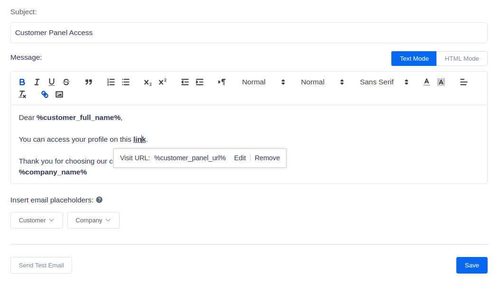Clear text formatting
Image resolution: width=499 pixels, height=293 pixels.
pos(22,94)
